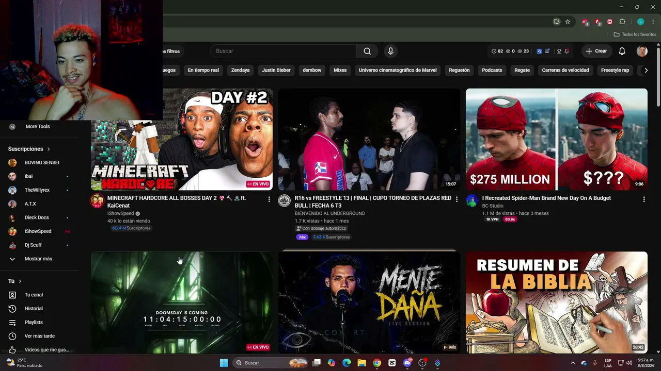The height and width of the screenshot is (371, 661).
Task: Open options menu for R16 vs Freestyle 13 video
Action: pyautogui.click(x=457, y=199)
